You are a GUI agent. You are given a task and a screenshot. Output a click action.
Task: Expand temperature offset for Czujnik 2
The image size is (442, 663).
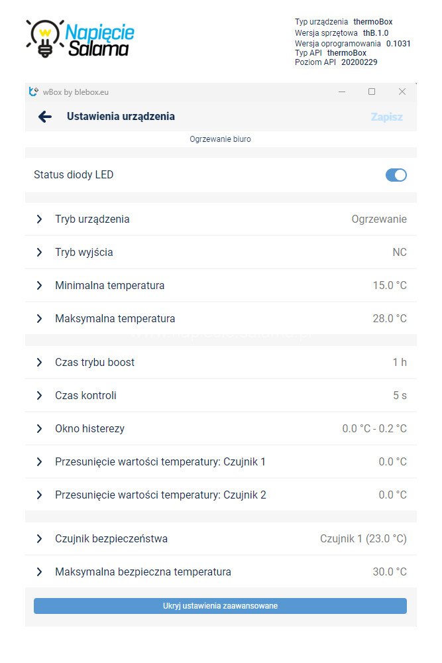221,495
